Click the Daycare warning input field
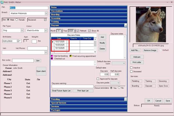The width and height of the screenshot is (174, 116). click(x=72, y=86)
